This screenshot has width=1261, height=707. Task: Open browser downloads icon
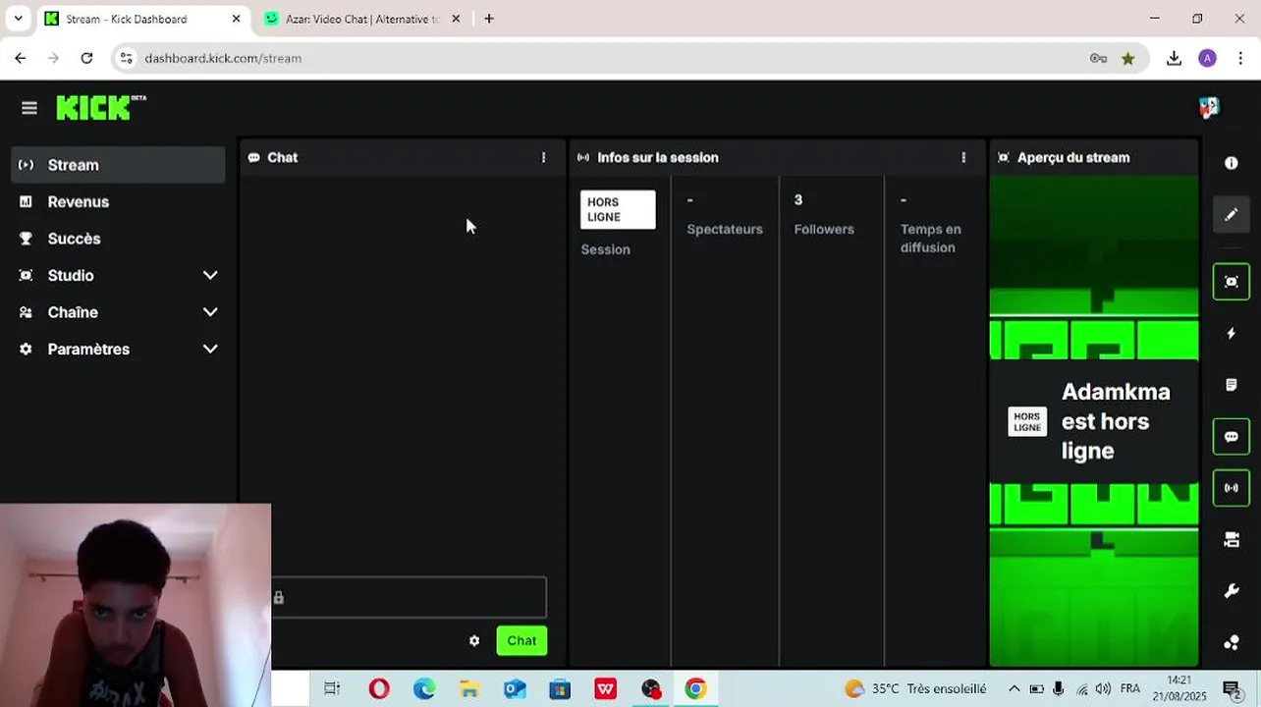(1174, 58)
